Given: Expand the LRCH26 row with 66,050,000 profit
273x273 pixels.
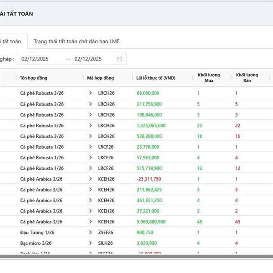Looking at the screenshot, I should [x=91, y=93].
